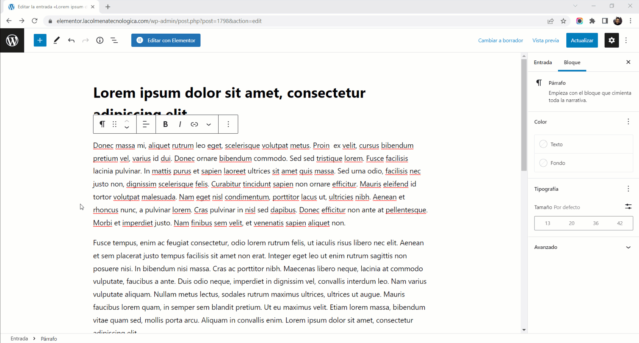Image resolution: width=639 pixels, height=343 pixels.
Task: Toggle bold formatting in block toolbar
Action: (x=165, y=124)
